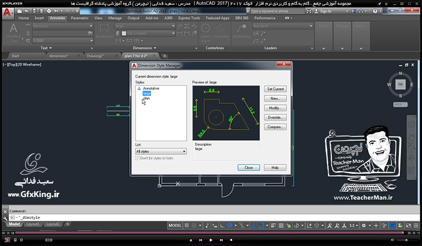Open the 'Use Current' dimension layer dropdown

[148, 33]
